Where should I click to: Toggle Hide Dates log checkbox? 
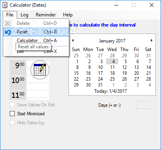tap(12, 123)
